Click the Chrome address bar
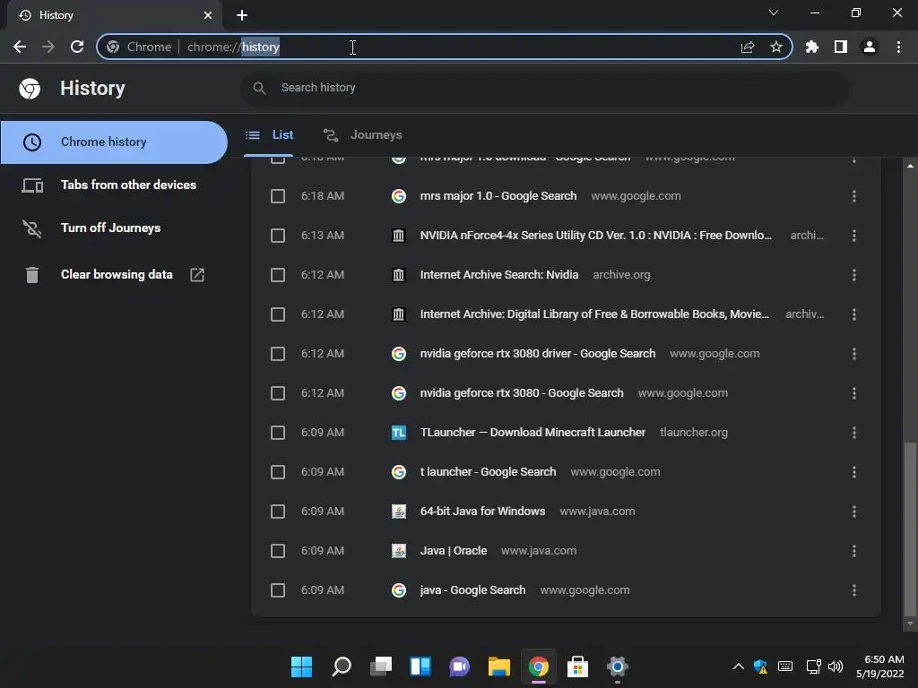This screenshot has width=918, height=688. pos(444,47)
